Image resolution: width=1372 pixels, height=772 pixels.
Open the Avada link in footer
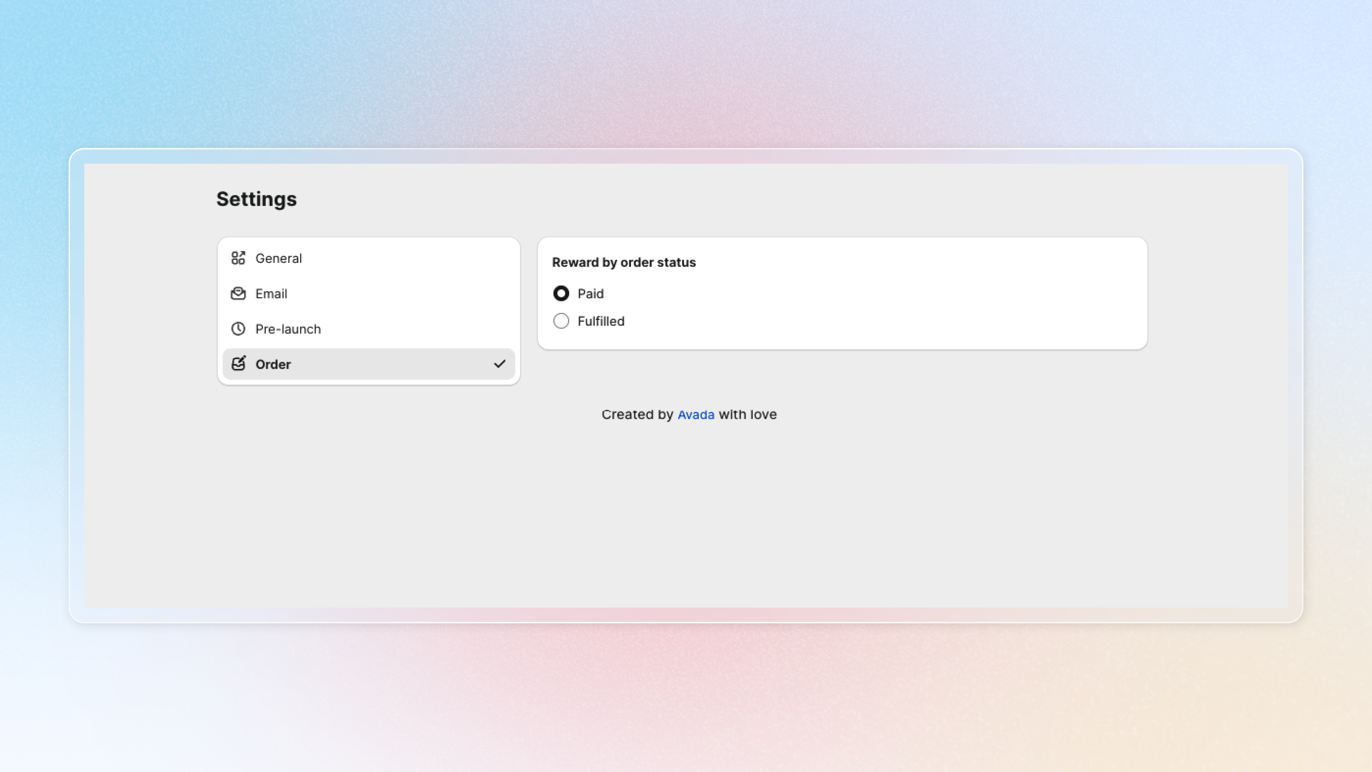pos(696,415)
